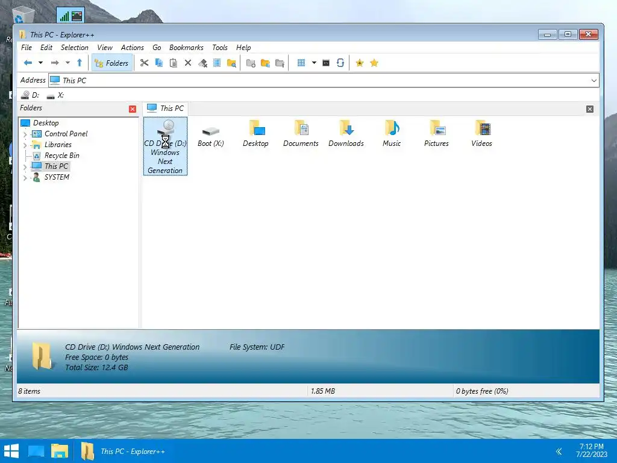Expand the Address bar dropdown

pos(594,80)
